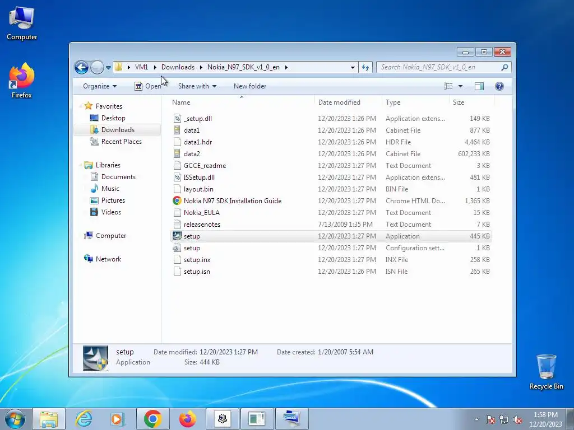Viewport: 574px width, 430px height.
Task: Open the Windows Start button
Action: point(15,419)
